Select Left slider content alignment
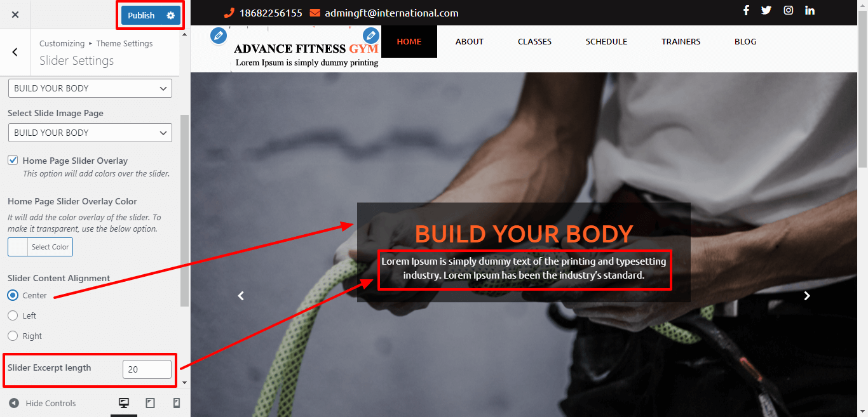 (x=13, y=315)
